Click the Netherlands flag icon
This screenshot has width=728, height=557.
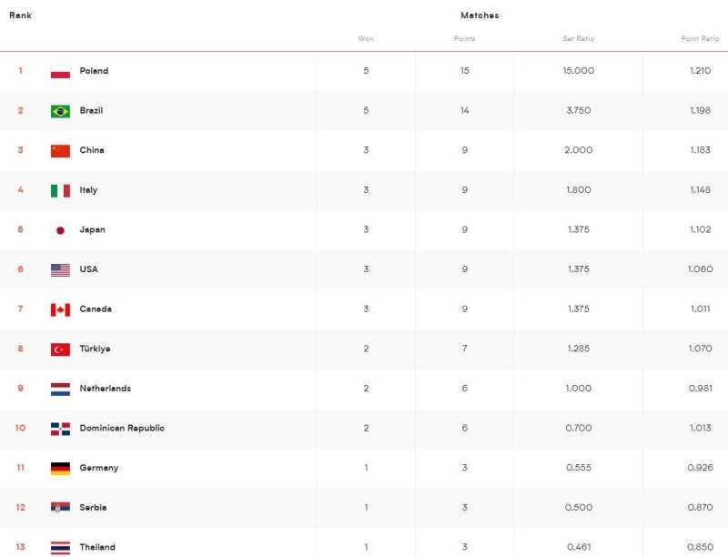point(60,390)
